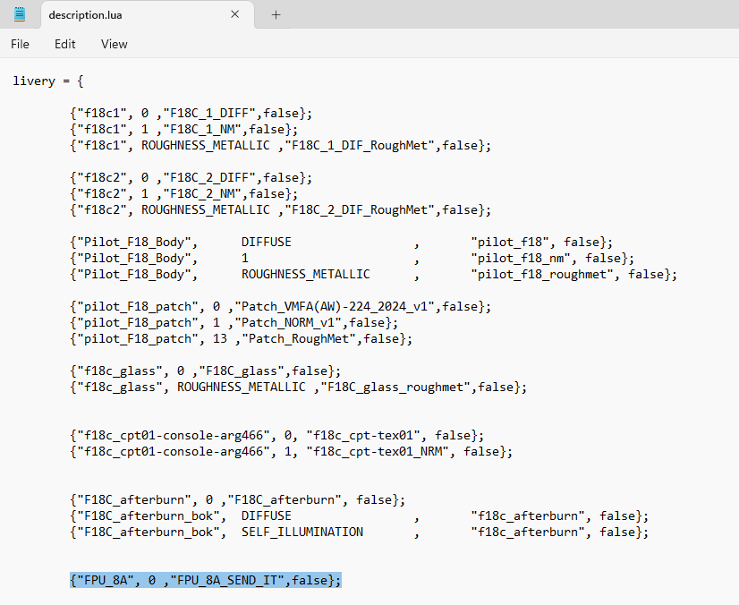This screenshot has height=605, width=739.
Task: Add a new tab with plus button
Action: (276, 14)
